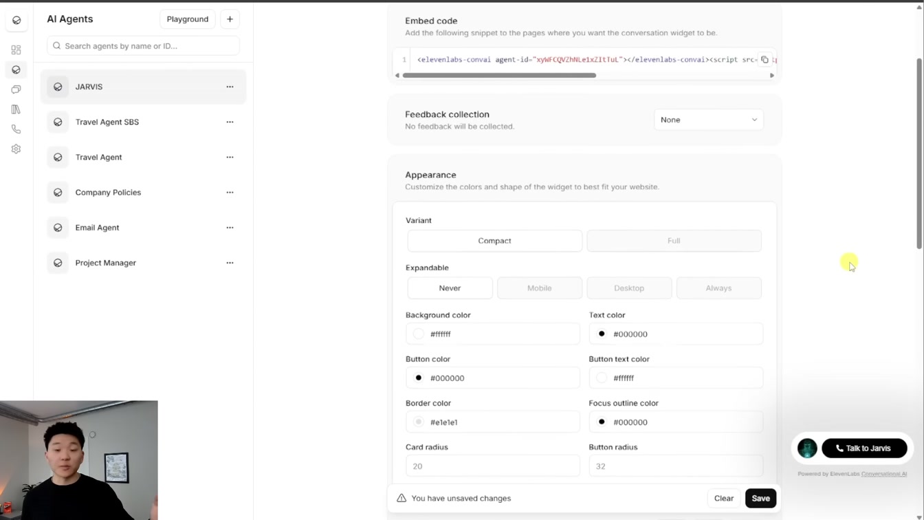The height and width of the screenshot is (520, 924).
Task: Open the three-dot menu of the Travel Agent row
Action: tap(230, 157)
